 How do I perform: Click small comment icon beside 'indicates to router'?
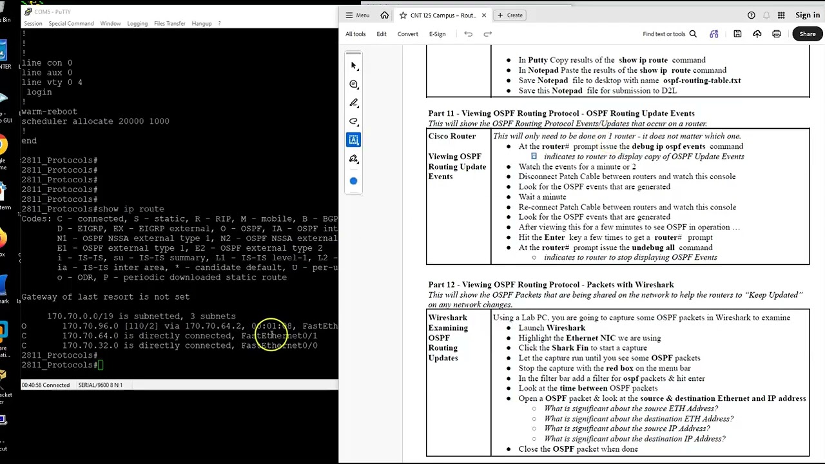[x=534, y=157]
